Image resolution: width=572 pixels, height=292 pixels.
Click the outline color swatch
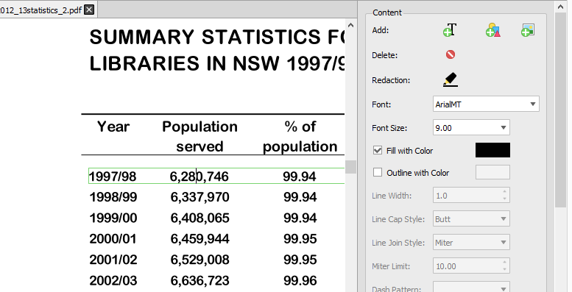492,172
